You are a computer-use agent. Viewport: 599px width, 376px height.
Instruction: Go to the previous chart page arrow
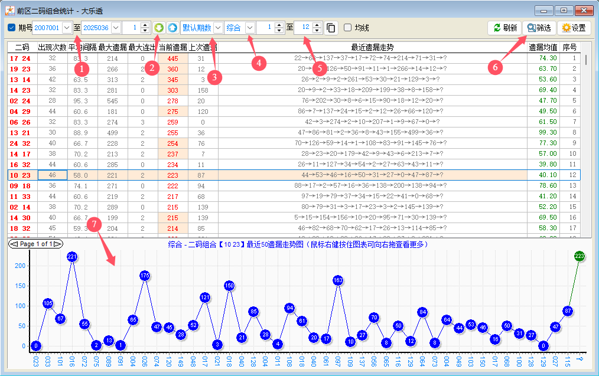(14, 244)
